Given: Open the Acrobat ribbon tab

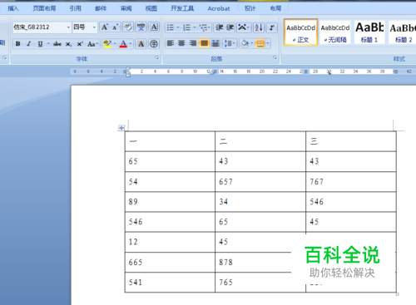Looking at the screenshot, I should pyautogui.click(x=219, y=8).
